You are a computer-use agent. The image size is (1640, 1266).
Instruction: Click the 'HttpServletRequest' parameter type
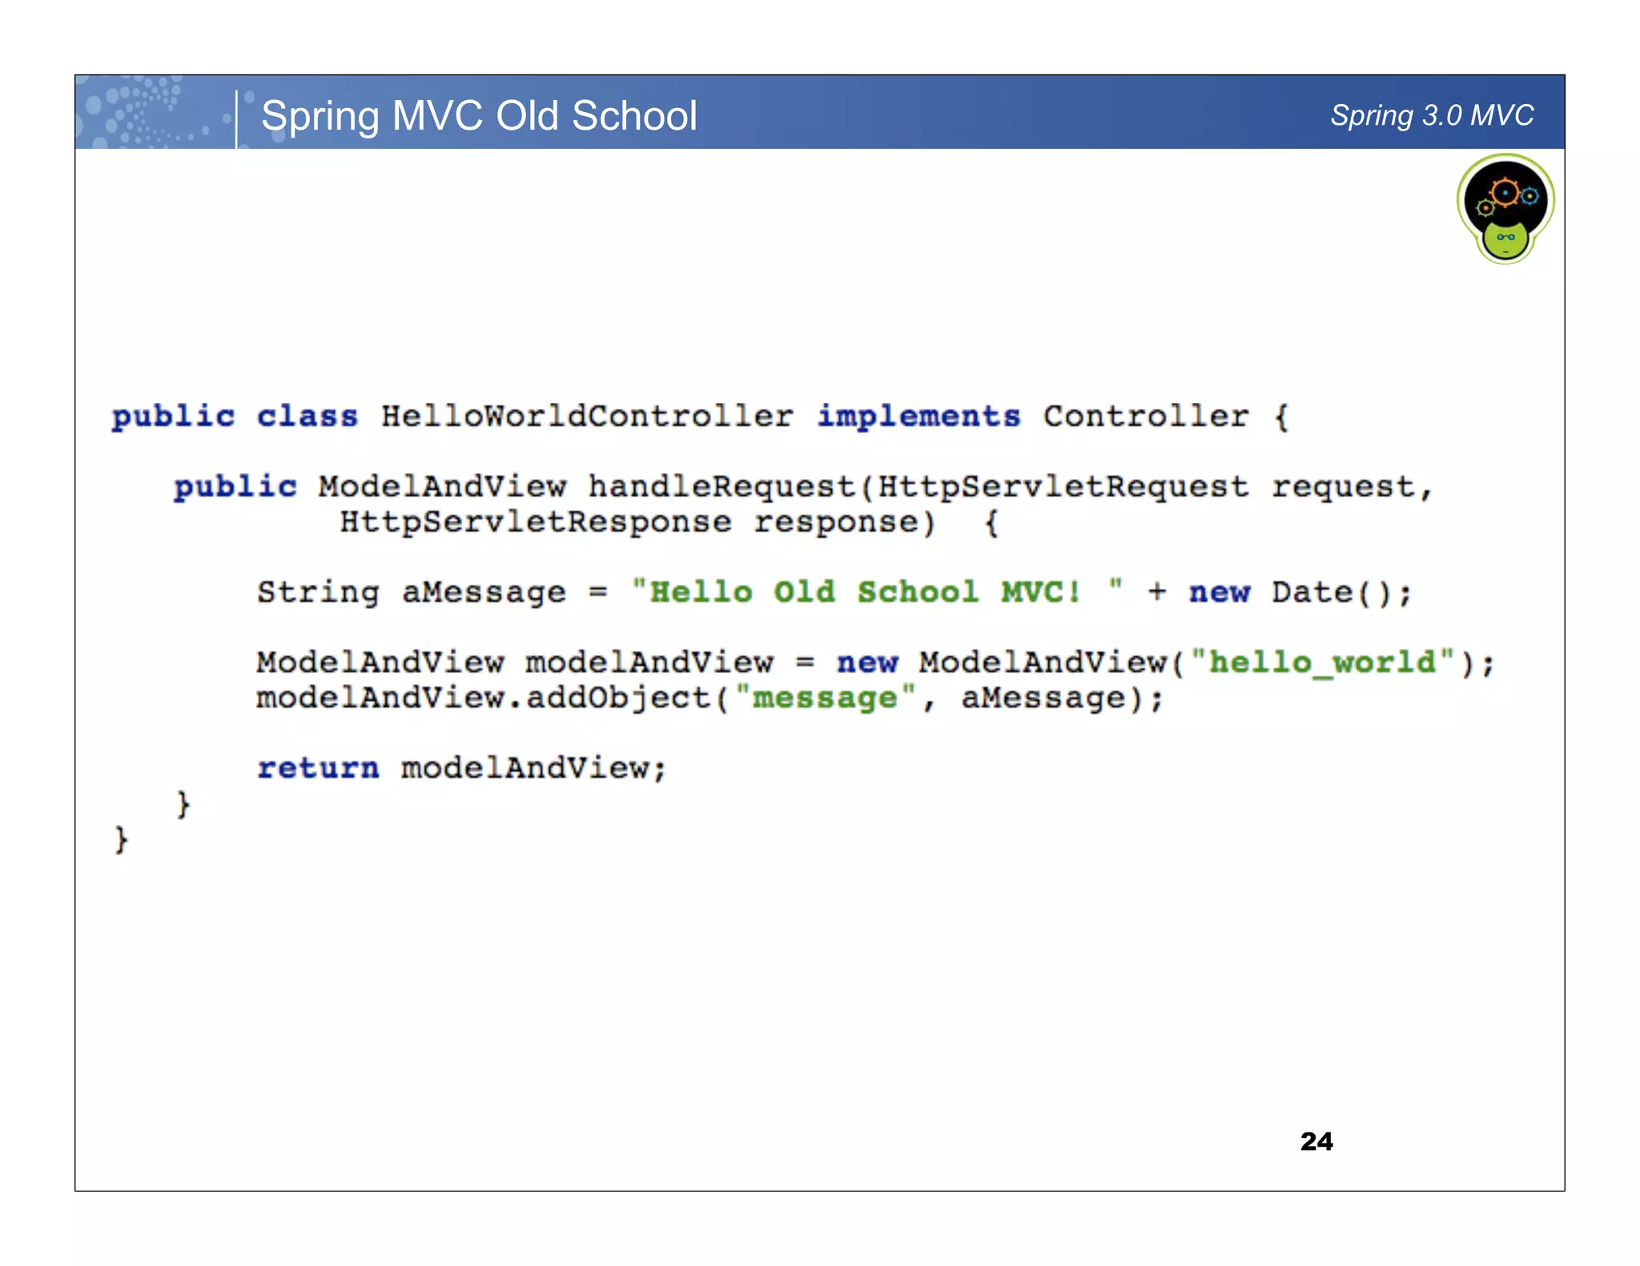[1063, 487]
